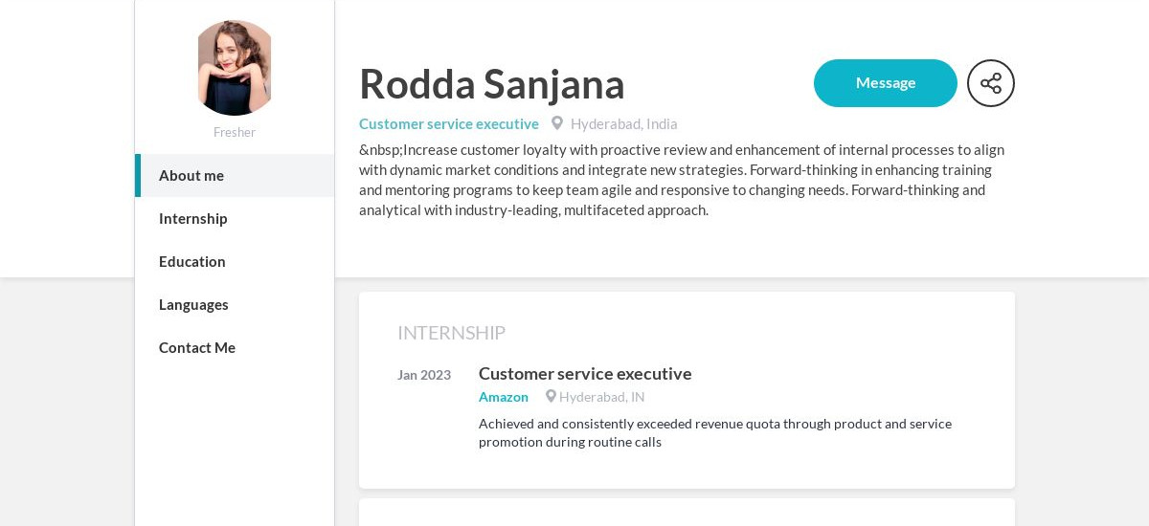The width and height of the screenshot is (1149, 526).
Task: Select the Customer service executive internship title
Action: click(x=585, y=374)
